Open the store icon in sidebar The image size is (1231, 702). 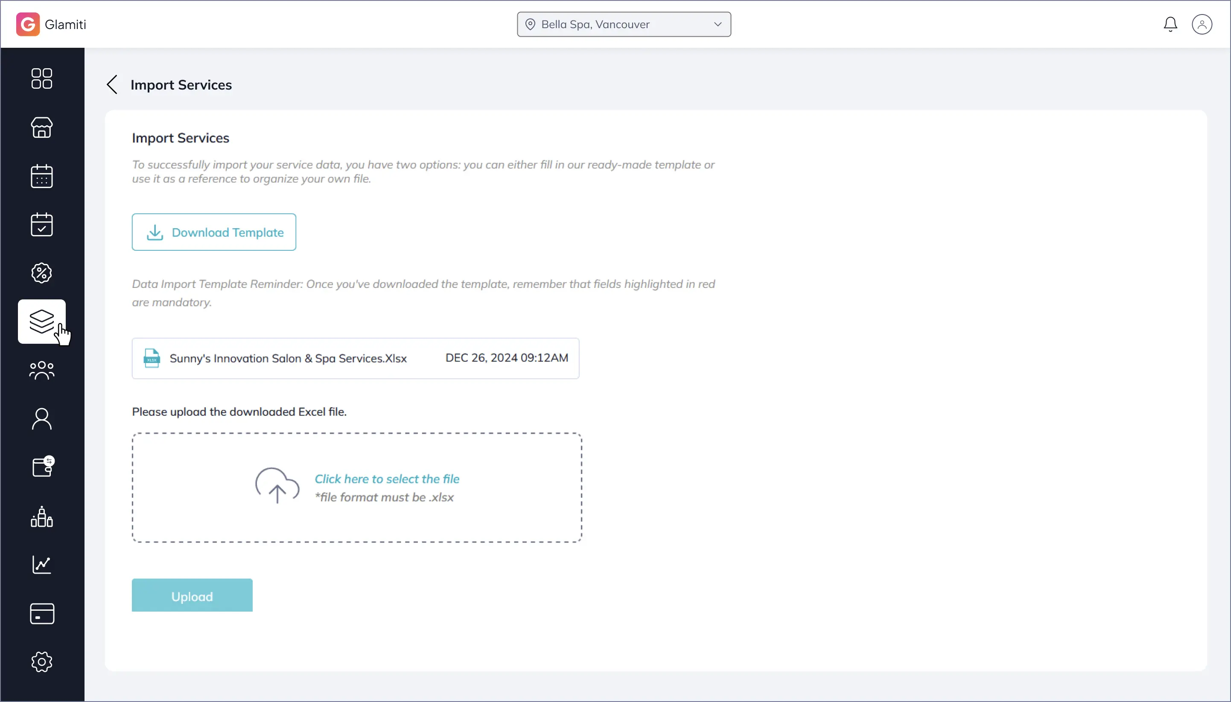pyautogui.click(x=41, y=128)
